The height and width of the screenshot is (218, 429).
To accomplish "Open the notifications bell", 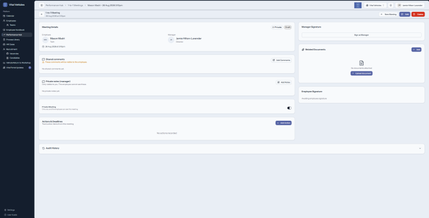I will (x=390, y=5).
